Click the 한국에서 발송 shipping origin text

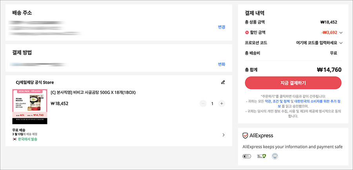click(x=27, y=139)
